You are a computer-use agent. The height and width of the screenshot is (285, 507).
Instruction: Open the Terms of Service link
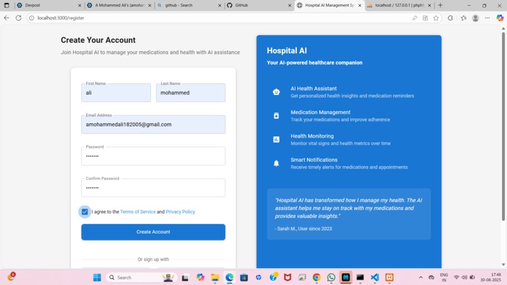[138, 212]
